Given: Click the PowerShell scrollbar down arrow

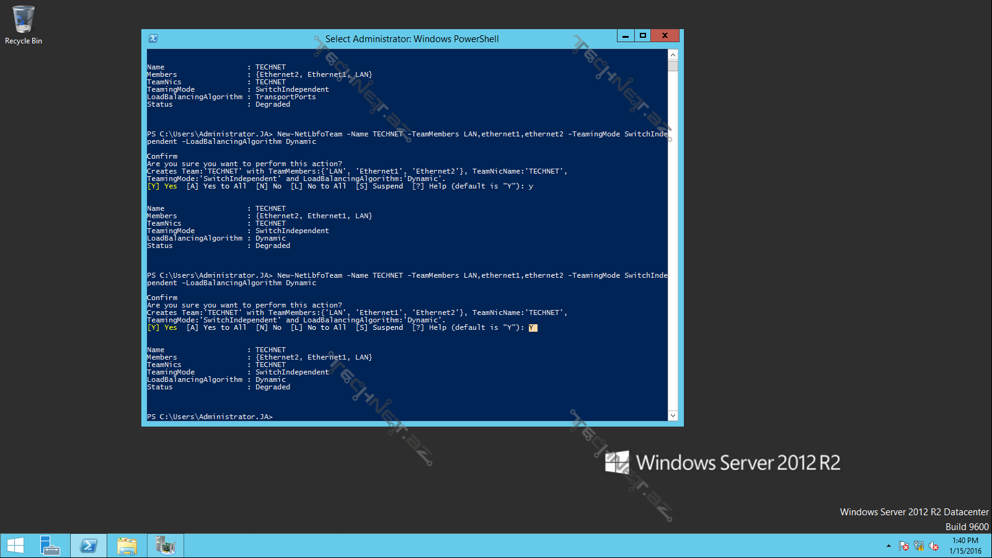Looking at the screenshot, I should point(673,415).
